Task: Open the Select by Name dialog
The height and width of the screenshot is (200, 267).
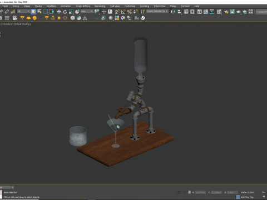Action: coord(39,12)
